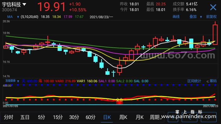Click the next right-arrow icon button
Image resolution: width=221 pixels, height=124 pixels.
209,117
